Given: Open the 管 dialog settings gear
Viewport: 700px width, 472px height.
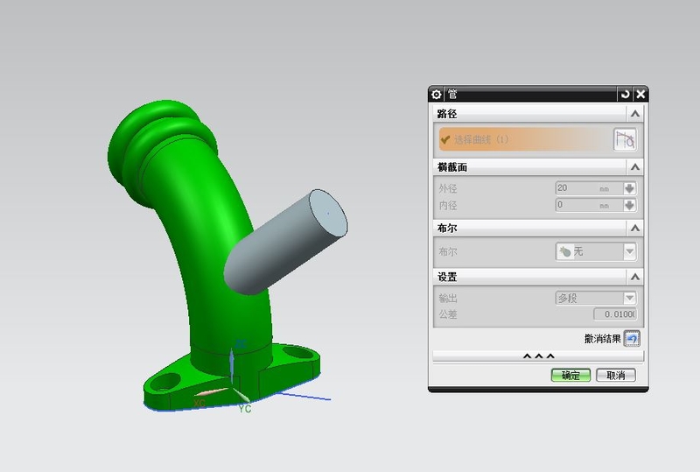Looking at the screenshot, I should pos(436,95).
